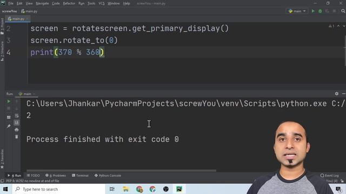Hide the Run panel with the minimize dash
This screenshot has width=346, height=194.
pos(344,94)
